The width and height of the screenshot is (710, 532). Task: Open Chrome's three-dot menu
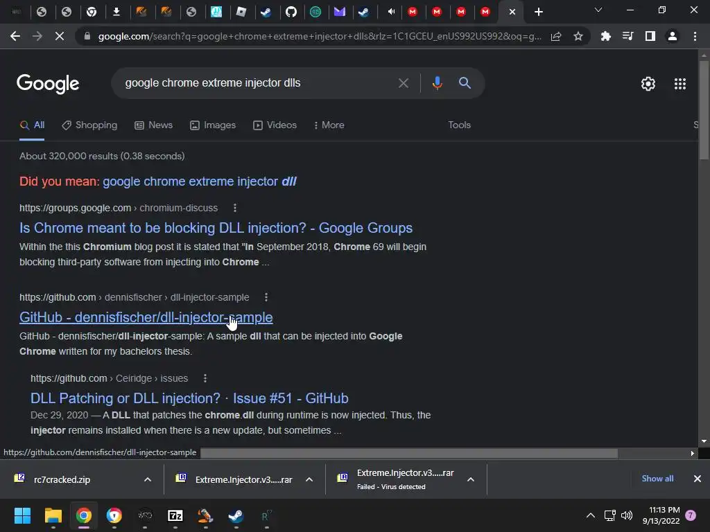[x=695, y=36]
